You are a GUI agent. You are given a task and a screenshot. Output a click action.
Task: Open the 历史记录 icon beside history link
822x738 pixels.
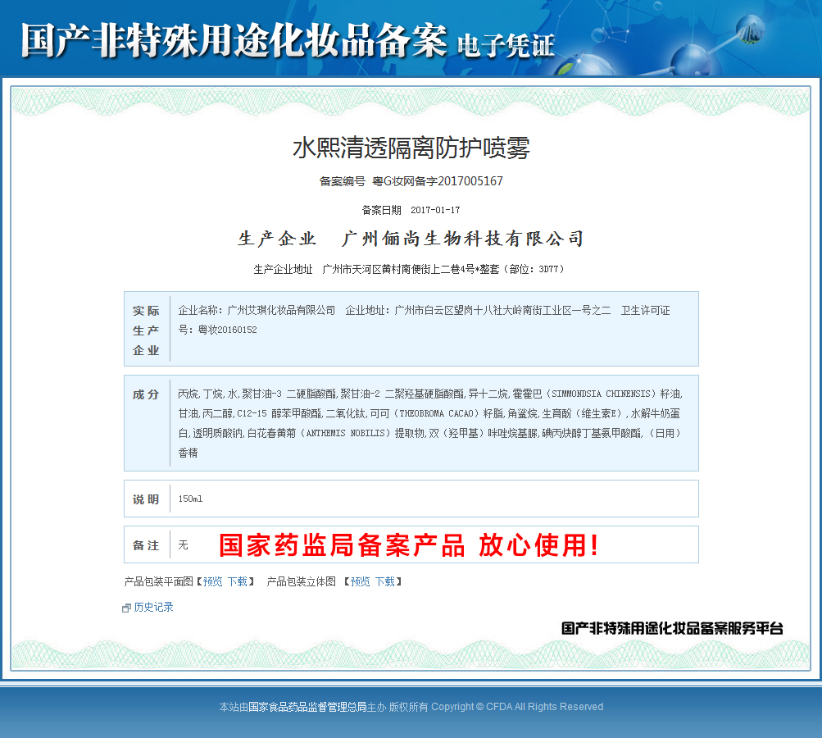pyautogui.click(x=126, y=608)
